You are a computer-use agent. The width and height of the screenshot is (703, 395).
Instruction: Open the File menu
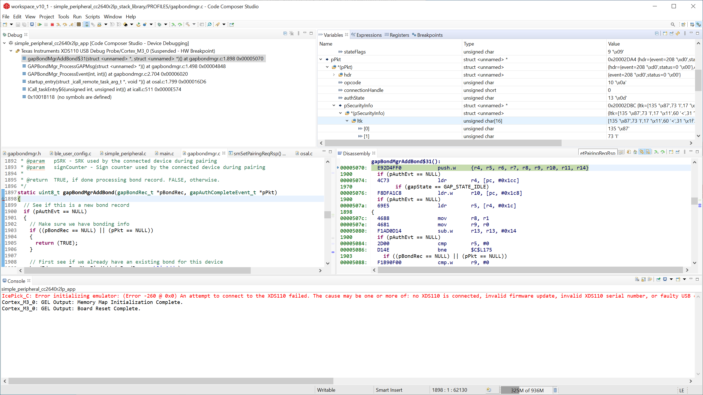6,16
